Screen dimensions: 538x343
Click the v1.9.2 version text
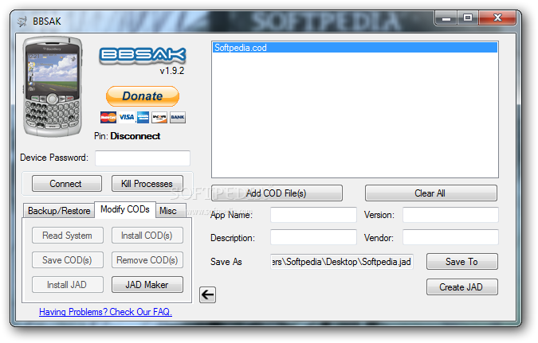tap(172, 71)
